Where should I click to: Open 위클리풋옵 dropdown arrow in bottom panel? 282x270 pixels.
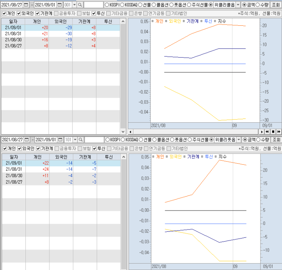(x=239, y=140)
